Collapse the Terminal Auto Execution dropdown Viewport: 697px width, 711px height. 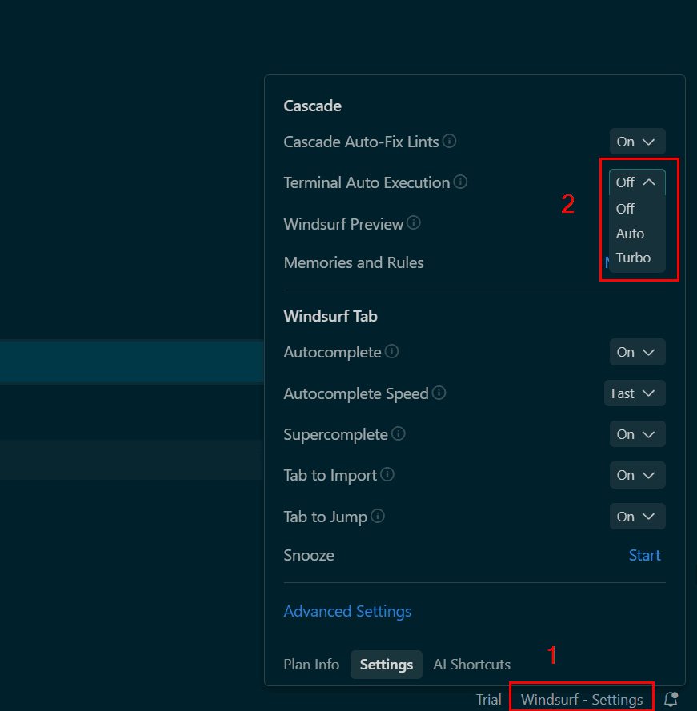tap(637, 182)
